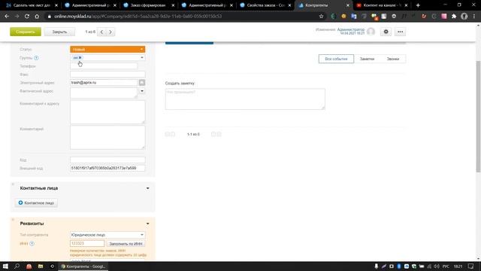Click the browser address bar URL

tap(138, 17)
